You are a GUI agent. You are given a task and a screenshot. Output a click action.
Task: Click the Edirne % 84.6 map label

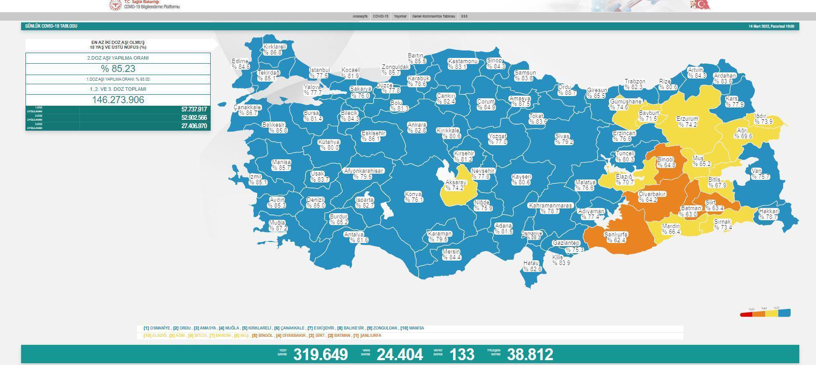(x=241, y=64)
